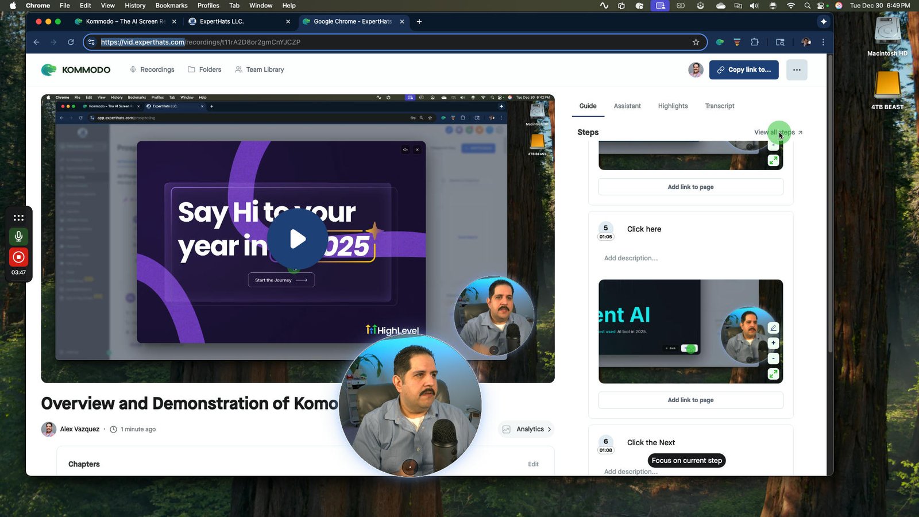This screenshot has height=517, width=919.
Task: Reload the current page
Action: pos(71,42)
